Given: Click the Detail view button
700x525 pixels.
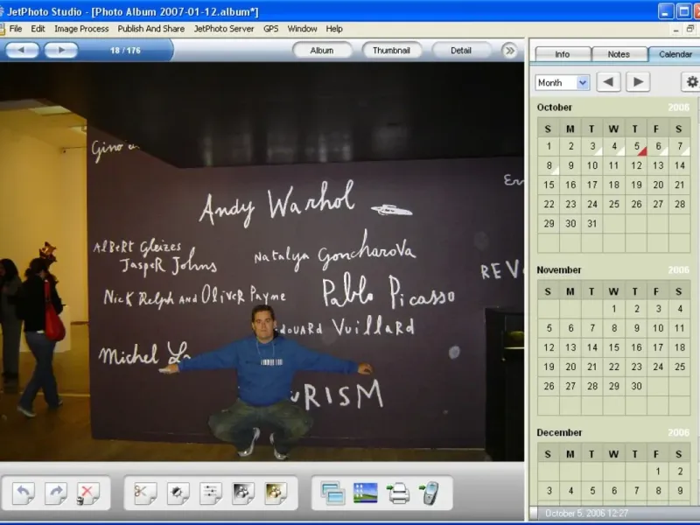Looking at the screenshot, I should [461, 51].
